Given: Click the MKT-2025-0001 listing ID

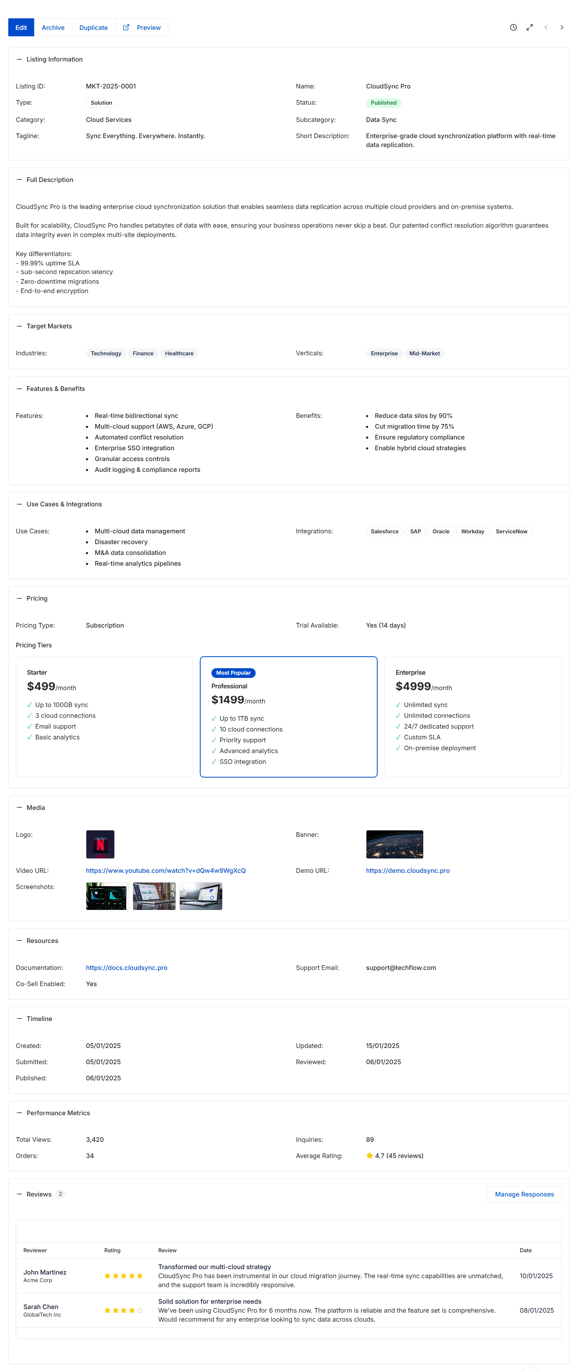Looking at the screenshot, I should (111, 86).
